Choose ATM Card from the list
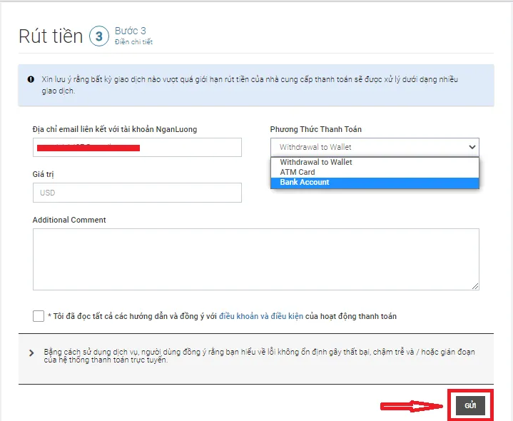The image size is (513, 421). click(x=375, y=172)
